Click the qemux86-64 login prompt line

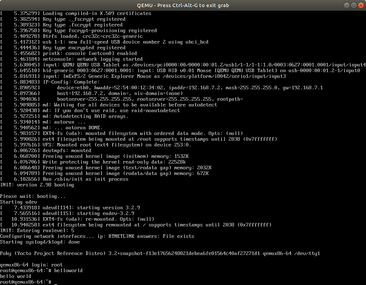[x=32, y=265]
